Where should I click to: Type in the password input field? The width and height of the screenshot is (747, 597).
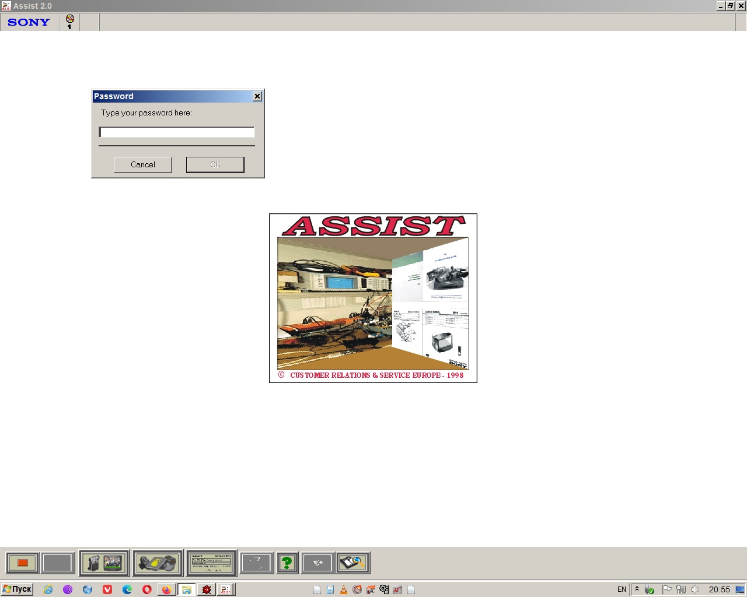click(177, 132)
